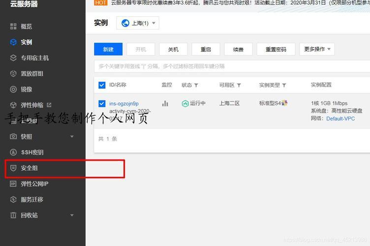Click the 弹性伸缩 cube icon

[x=13, y=105]
